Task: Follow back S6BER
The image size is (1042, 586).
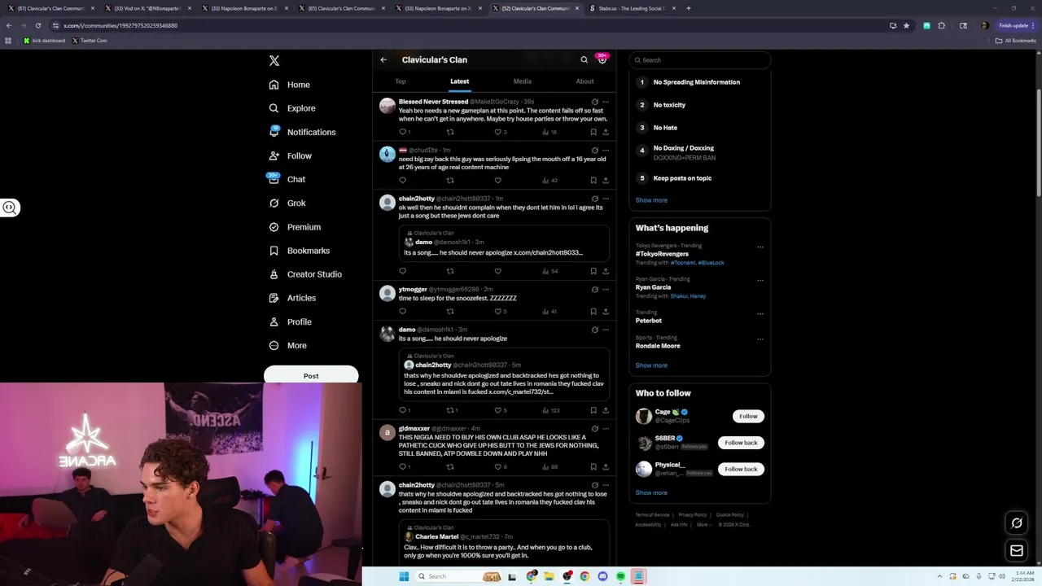Action: 741,443
